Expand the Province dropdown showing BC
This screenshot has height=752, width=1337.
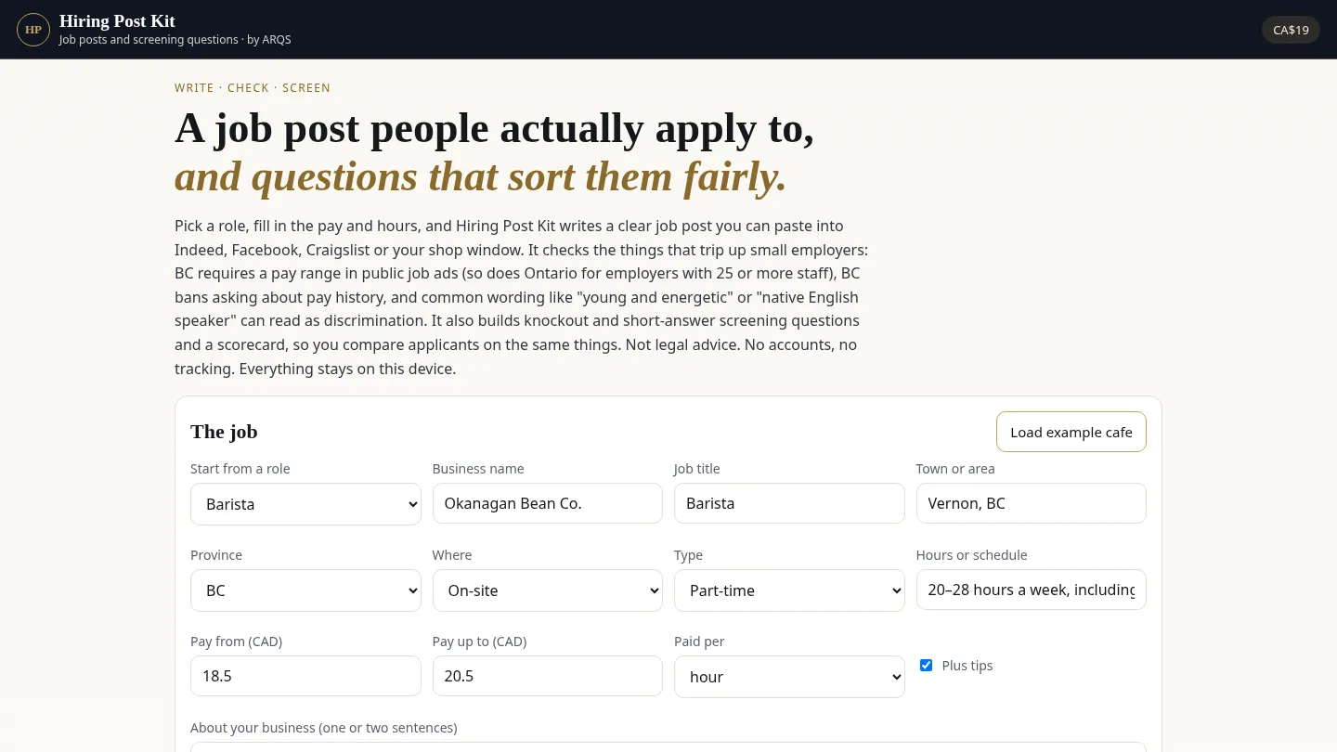(x=305, y=590)
